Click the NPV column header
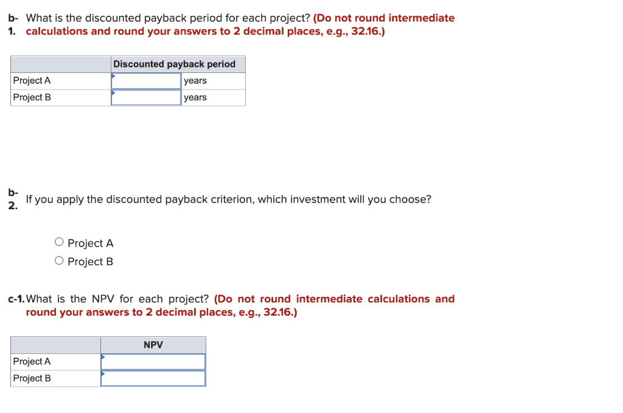The height and width of the screenshot is (413, 623). pos(153,345)
